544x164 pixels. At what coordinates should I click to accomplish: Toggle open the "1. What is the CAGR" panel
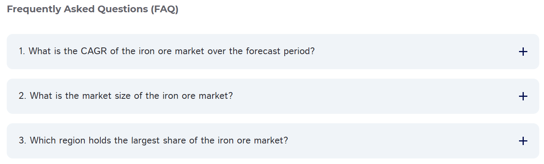pos(273,51)
